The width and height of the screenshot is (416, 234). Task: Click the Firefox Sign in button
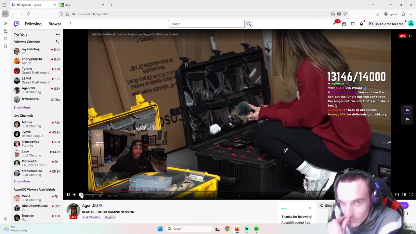(x=390, y=14)
